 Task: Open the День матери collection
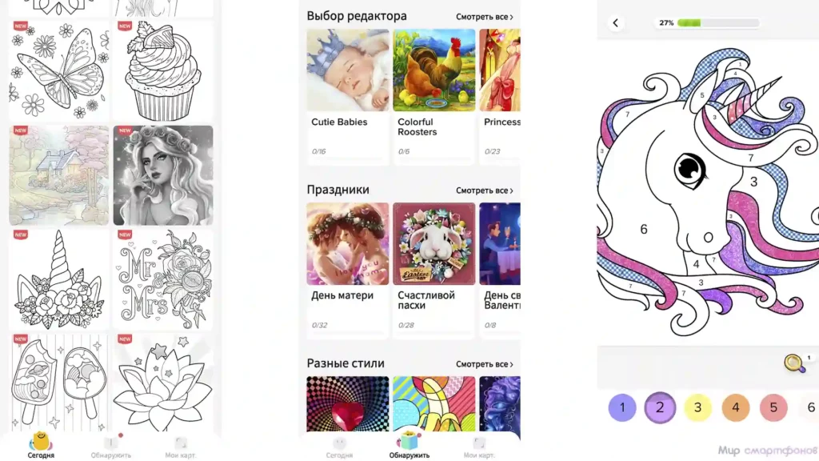(348, 271)
